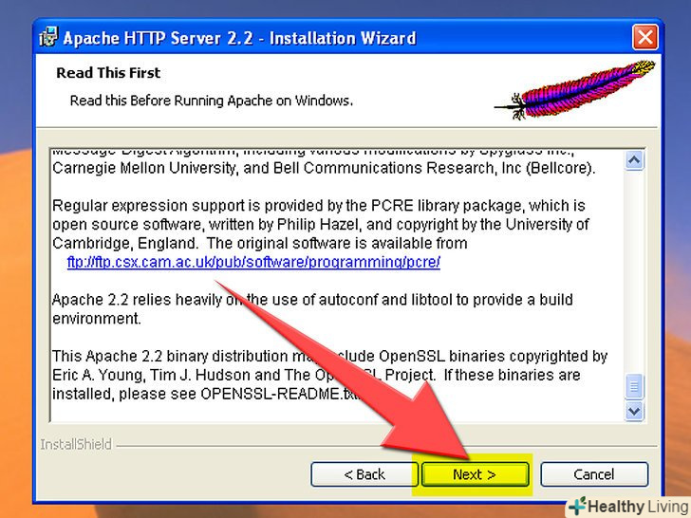Viewport: 691px width, 518px height.
Task: Go back with the < Back button
Action: click(364, 474)
